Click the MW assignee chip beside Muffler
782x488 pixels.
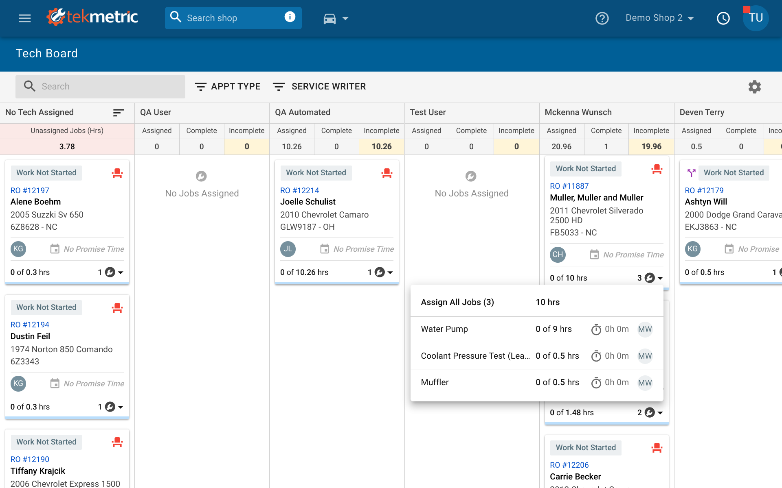click(645, 383)
